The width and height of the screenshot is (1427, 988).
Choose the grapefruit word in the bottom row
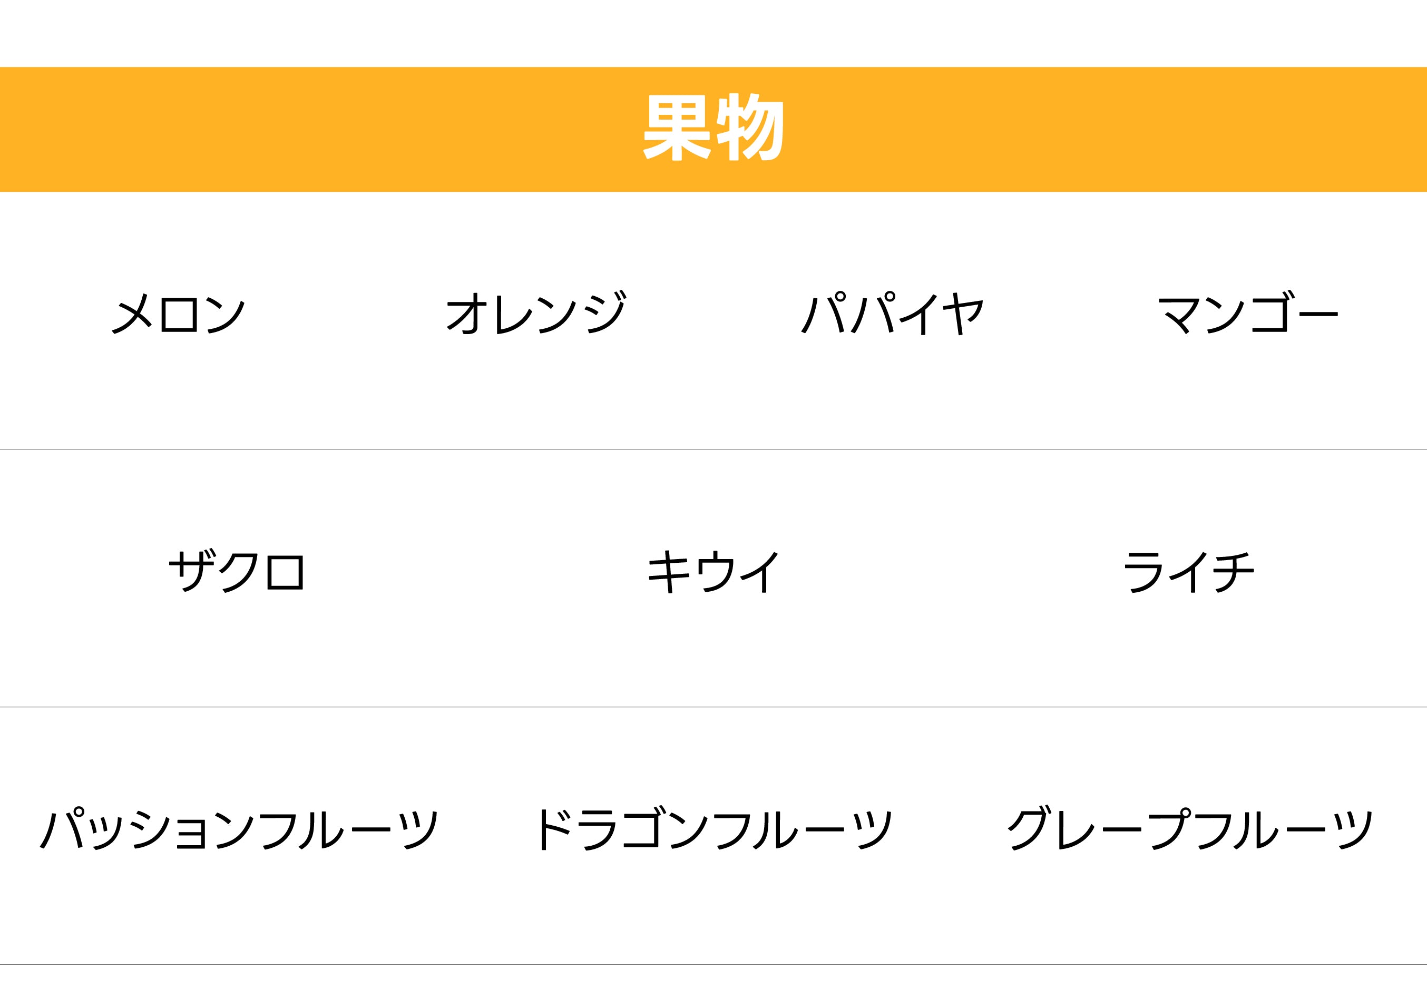[x=1190, y=828]
